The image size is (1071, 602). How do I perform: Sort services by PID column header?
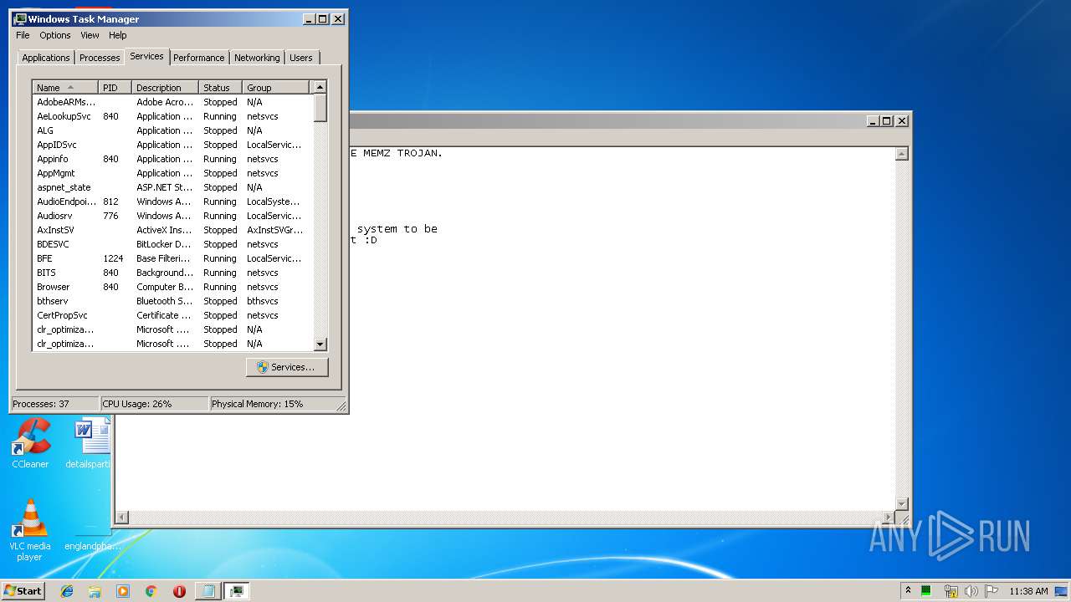pyautogui.click(x=115, y=88)
